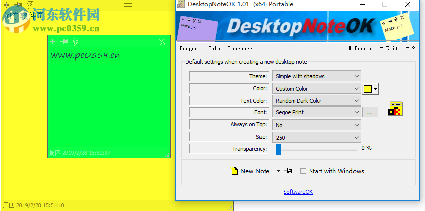Open the Program menu
This screenshot has height=211, width=425.
[x=190, y=48]
